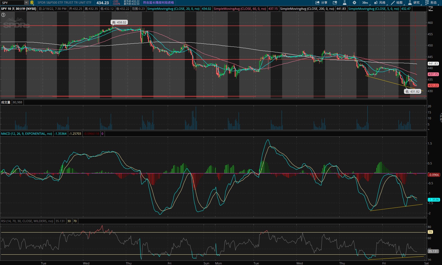Screen dimensions: 442x265
Task: Click the RSI value 35.131 in header
Action: point(60,221)
